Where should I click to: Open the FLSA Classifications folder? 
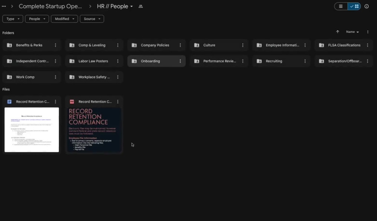[x=344, y=45]
